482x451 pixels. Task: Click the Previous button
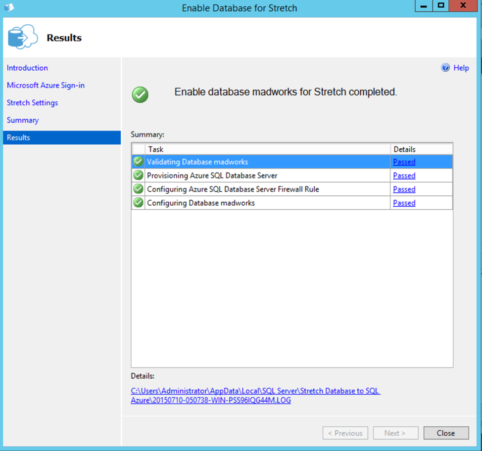(x=345, y=433)
